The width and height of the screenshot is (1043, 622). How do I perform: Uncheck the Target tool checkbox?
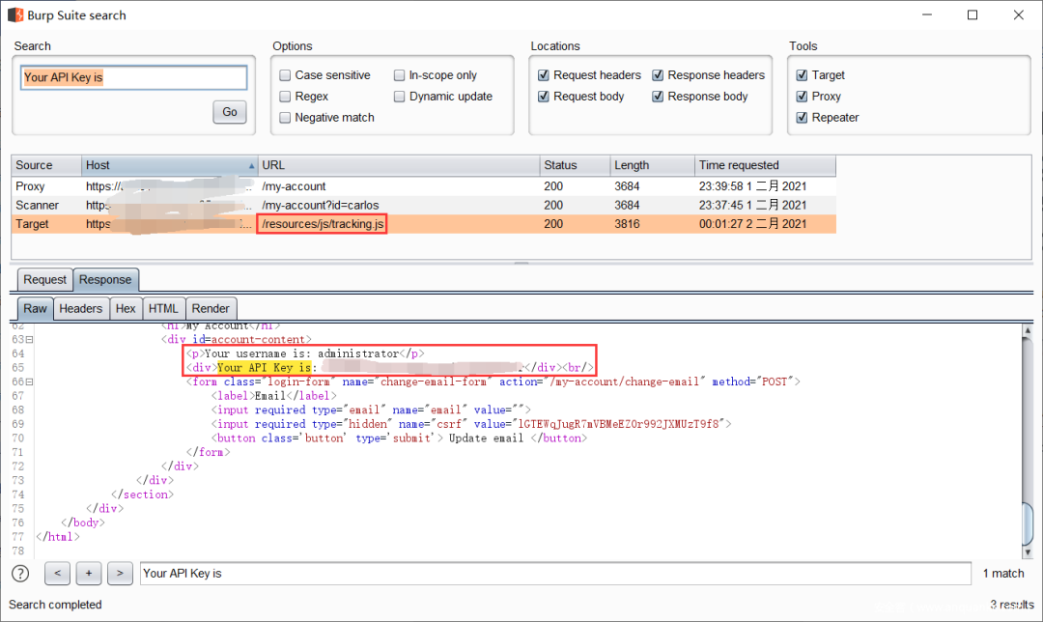point(803,75)
